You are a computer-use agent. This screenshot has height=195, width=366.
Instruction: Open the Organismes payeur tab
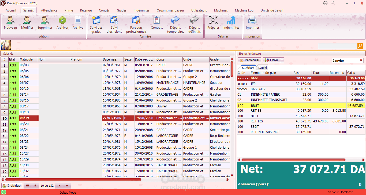(x=170, y=10)
